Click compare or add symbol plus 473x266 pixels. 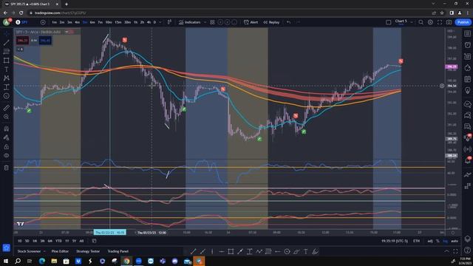pyautogui.click(x=43, y=22)
